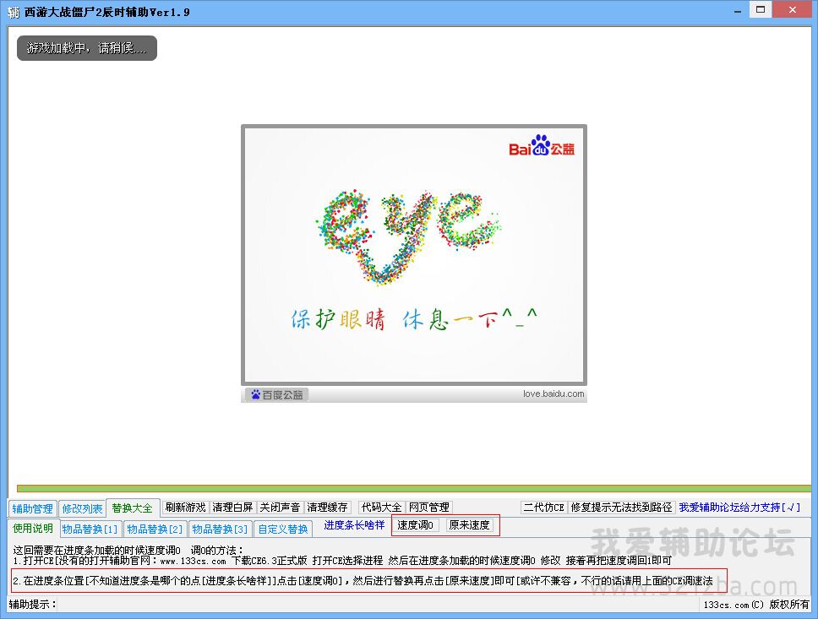The image size is (818, 619).
Task: Switch to 物品替换[2] tab
Action: click(x=155, y=529)
